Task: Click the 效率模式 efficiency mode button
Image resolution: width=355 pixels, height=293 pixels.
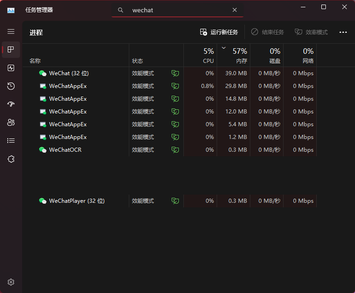Action: (x=311, y=32)
